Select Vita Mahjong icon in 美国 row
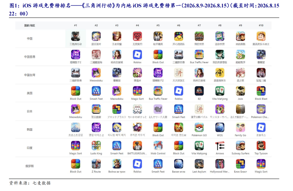Screen dimensions: 293x191 [x=220, y=91]
